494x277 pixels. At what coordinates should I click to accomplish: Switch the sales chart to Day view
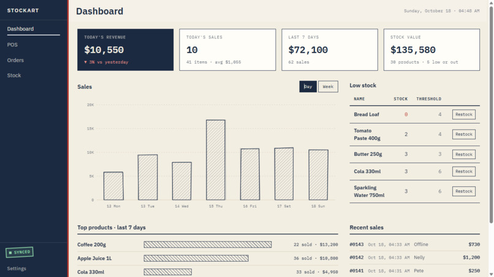click(308, 87)
